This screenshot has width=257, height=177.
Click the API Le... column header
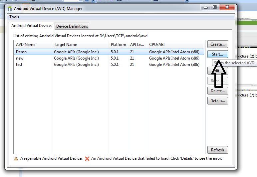point(137,45)
